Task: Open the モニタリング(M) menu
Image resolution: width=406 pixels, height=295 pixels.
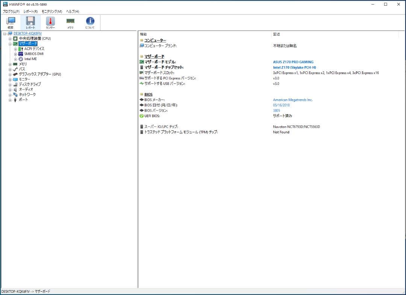Action: pyautogui.click(x=52, y=12)
